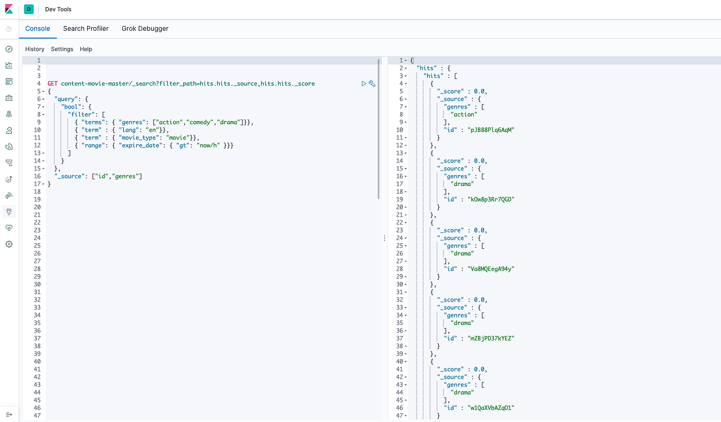Collapse "query" fold at editor line 6
This screenshot has height=422, width=721.
[x=43, y=99]
